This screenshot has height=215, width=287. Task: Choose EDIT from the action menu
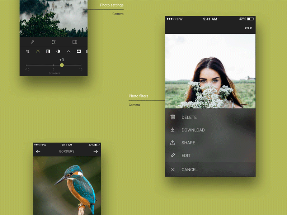click(x=210, y=156)
